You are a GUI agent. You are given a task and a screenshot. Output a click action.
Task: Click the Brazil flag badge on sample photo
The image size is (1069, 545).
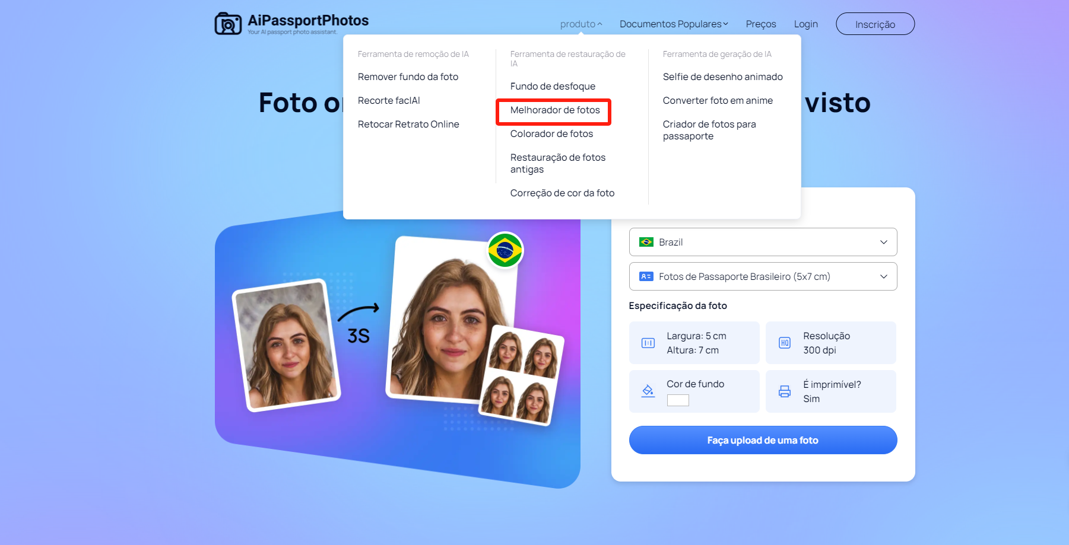click(x=505, y=250)
